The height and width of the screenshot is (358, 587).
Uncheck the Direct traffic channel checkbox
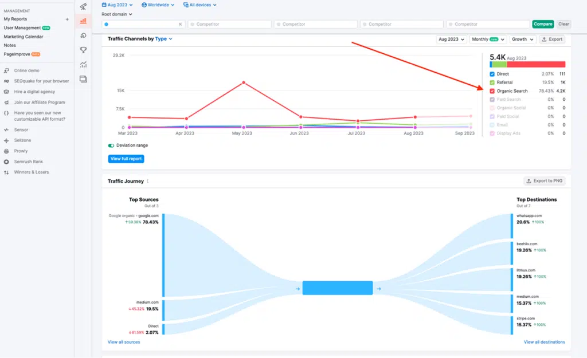coord(491,74)
